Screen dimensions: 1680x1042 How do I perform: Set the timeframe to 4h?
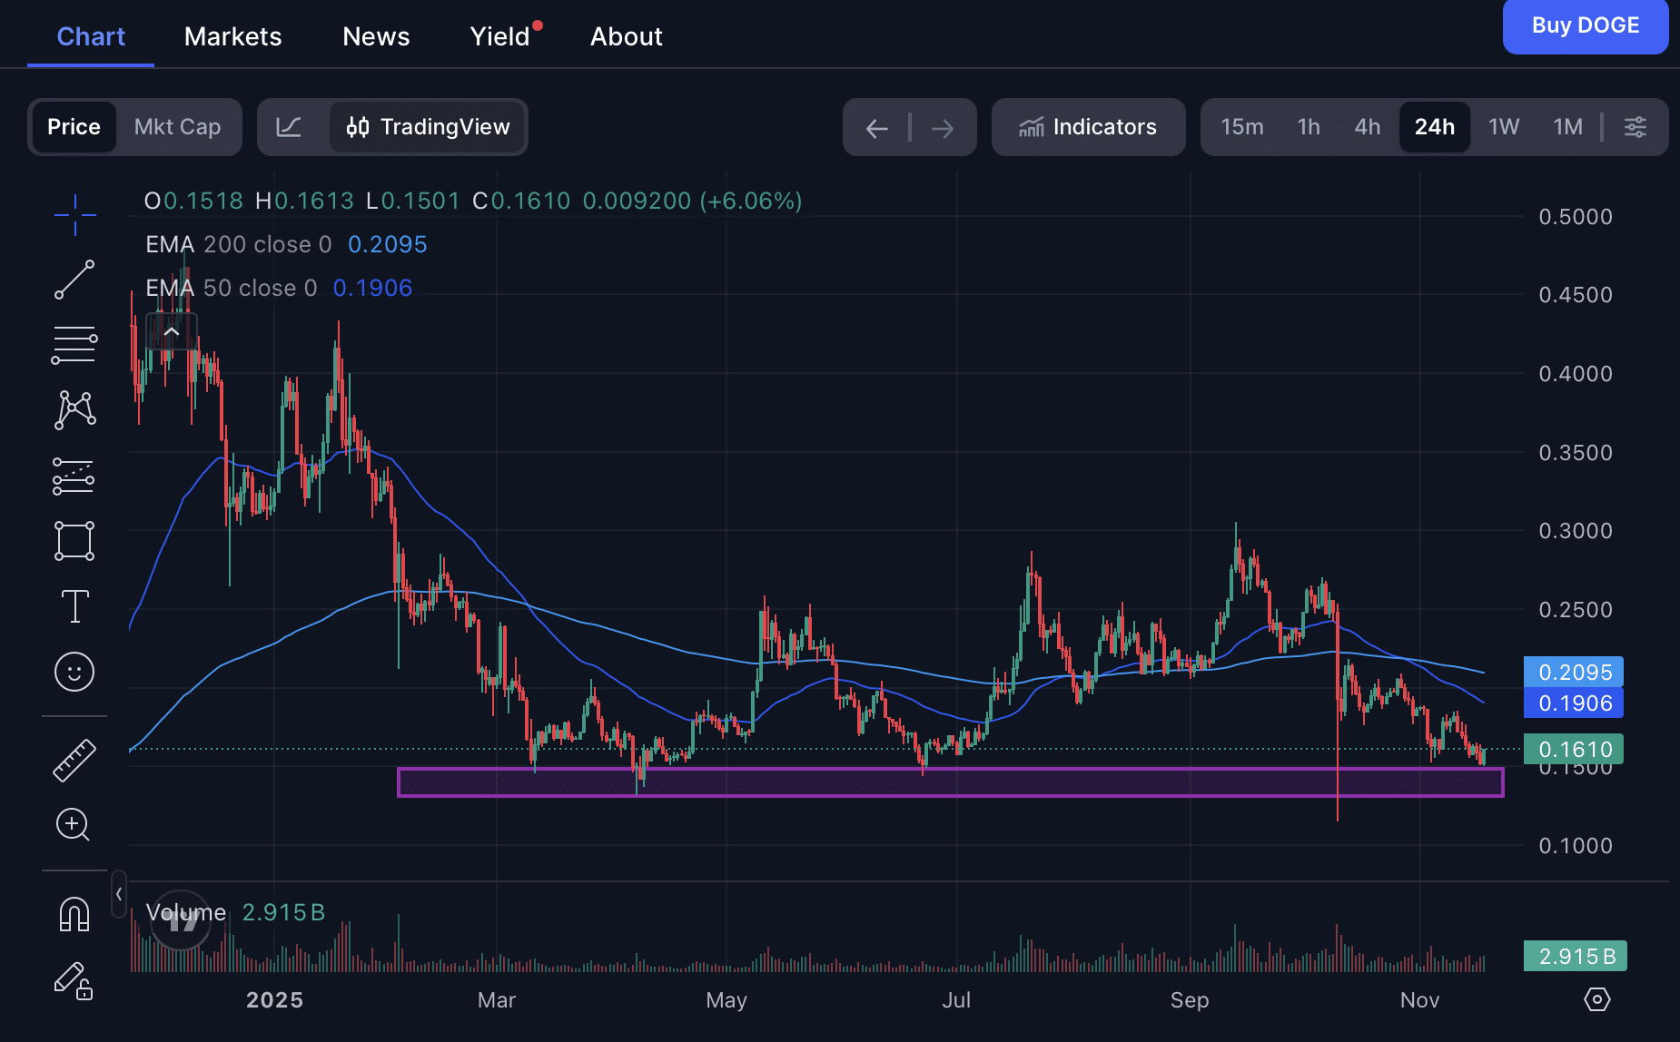click(1367, 127)
